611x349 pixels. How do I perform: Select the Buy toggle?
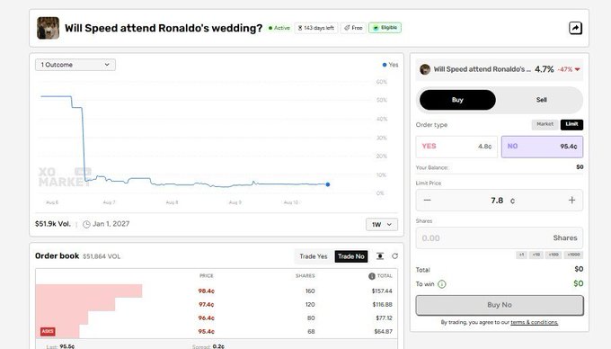coord(457,100)
